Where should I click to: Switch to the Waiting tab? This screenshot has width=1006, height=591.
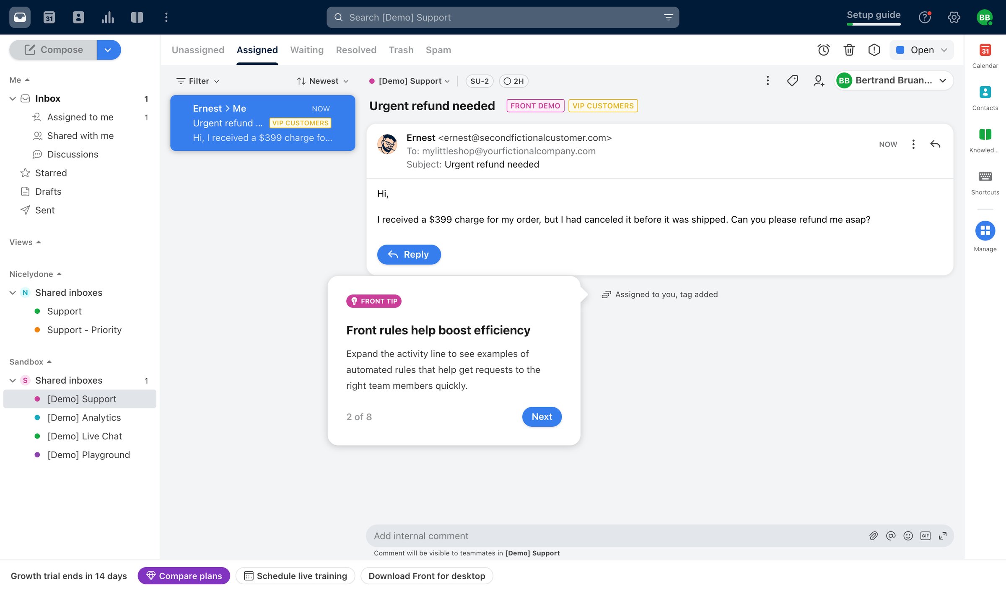tap(307, 50)
